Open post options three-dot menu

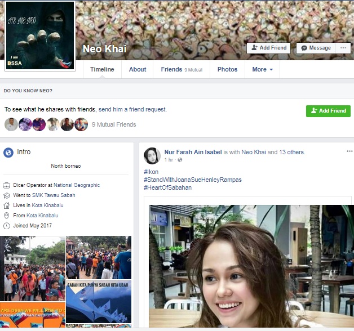point(349,151)
